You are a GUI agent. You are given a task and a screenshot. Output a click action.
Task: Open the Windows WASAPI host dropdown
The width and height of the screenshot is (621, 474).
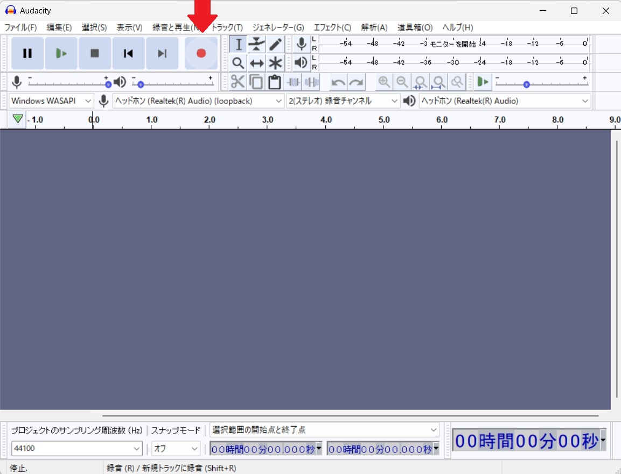click(51, 101)
